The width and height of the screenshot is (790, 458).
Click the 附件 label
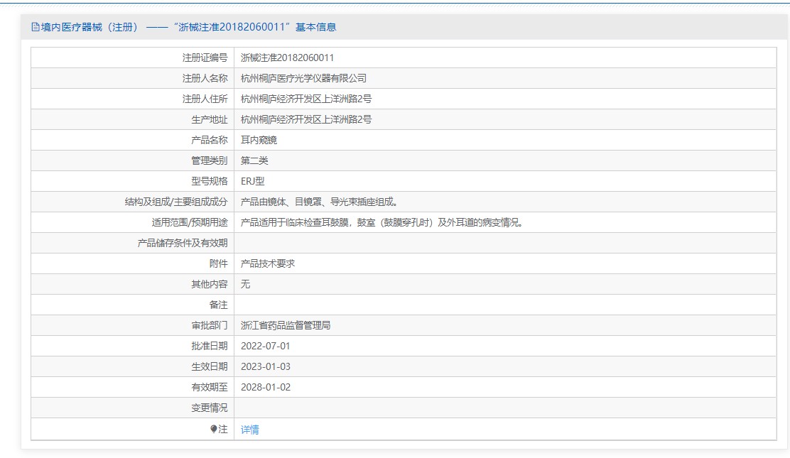click(x=219, y=263)
